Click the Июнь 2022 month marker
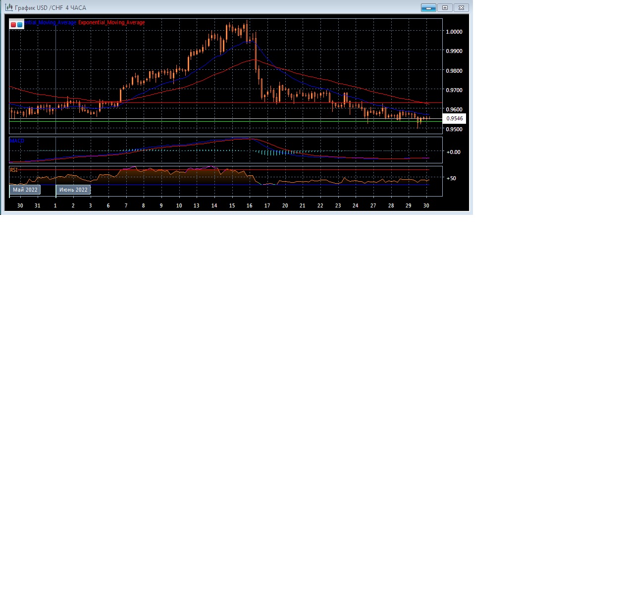 coord(73,190)
